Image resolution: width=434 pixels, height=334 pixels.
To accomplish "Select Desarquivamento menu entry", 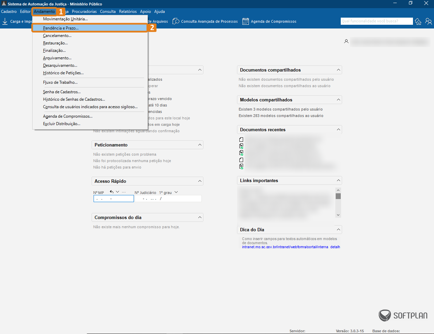I will [90, 65].
